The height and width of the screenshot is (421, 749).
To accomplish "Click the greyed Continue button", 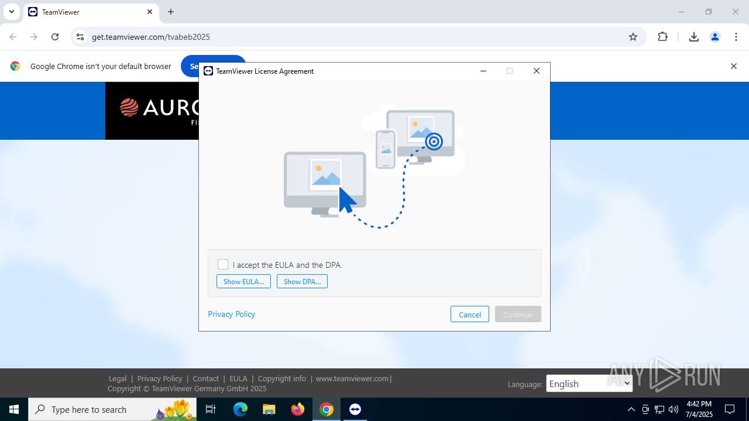I will point(518,314).
